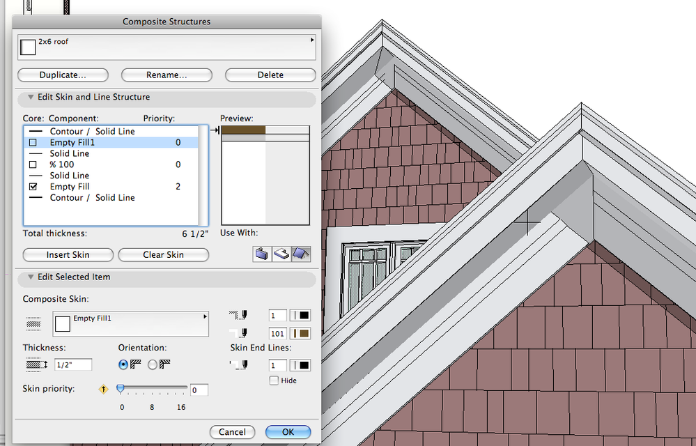Click the composite skin fill pattern icon

(33, 324)
